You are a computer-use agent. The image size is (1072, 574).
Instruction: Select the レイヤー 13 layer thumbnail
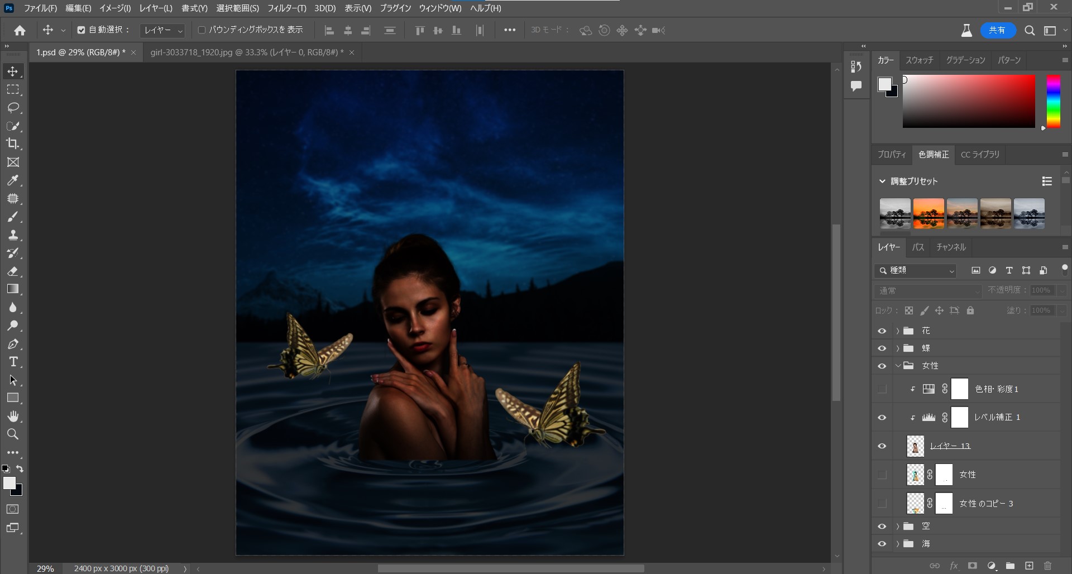pos(915,446)
